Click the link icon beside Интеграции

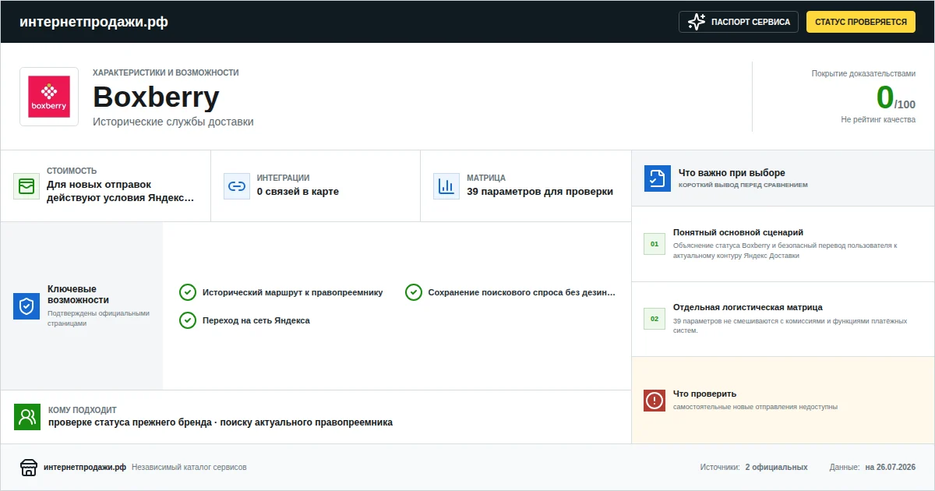coord(237,186)
